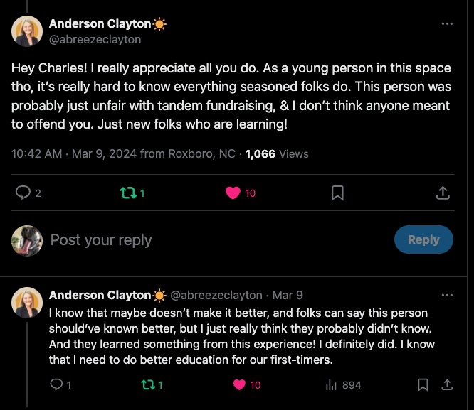Screen dimensions: 474x410
Task: Retweet the main post
Action: point(127,193)
